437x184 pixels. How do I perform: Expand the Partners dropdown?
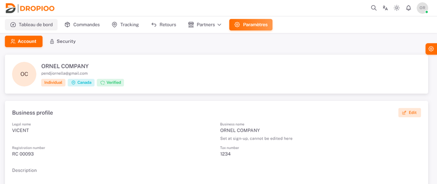coord(205,25)
